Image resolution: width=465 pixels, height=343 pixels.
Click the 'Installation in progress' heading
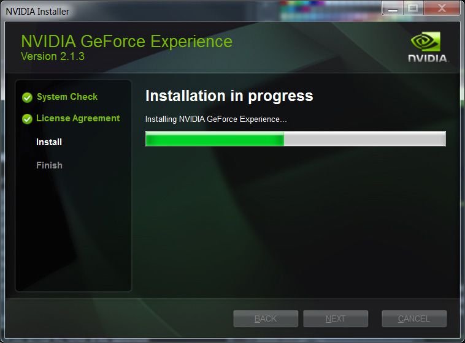229,96
